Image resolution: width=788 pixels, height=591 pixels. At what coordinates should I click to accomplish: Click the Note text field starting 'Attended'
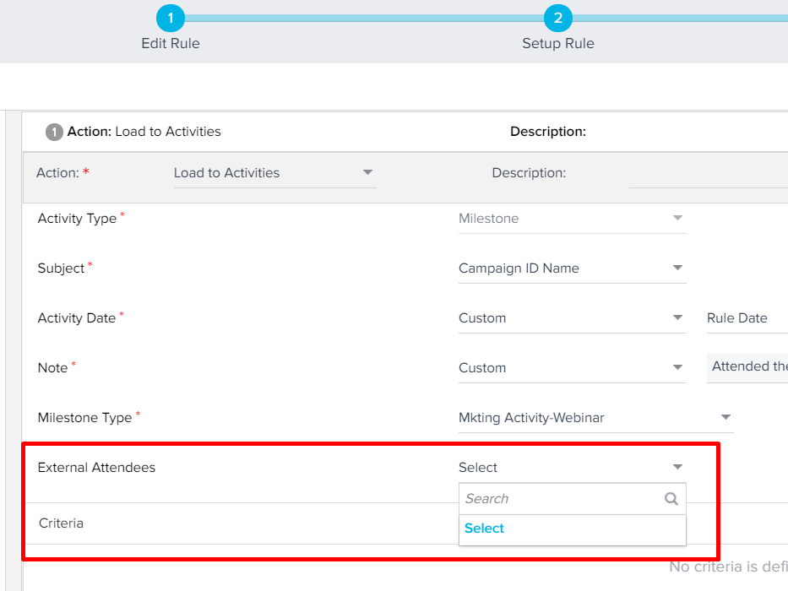coord(747,367)
